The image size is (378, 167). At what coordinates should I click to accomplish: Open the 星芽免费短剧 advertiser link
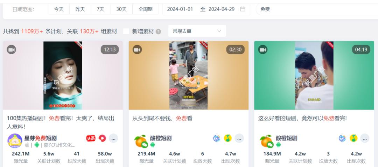[x=40, y=138]
